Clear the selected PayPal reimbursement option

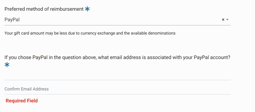[x=223, y=20]
